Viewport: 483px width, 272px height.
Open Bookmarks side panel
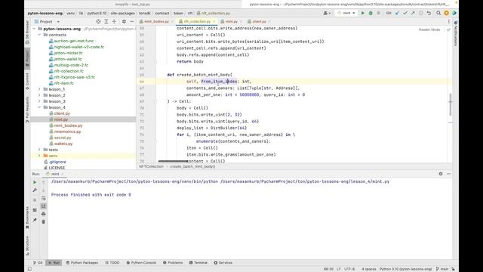tap(27, 218)
